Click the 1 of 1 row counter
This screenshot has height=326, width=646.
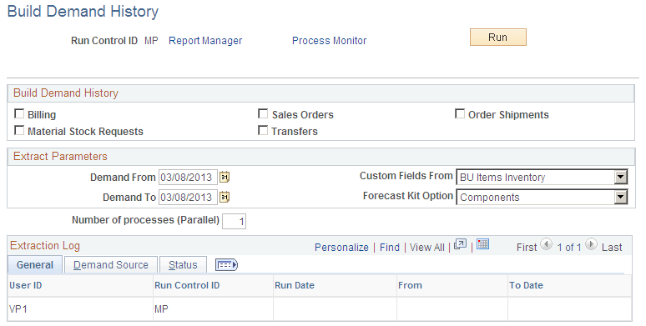coord(569,248)
